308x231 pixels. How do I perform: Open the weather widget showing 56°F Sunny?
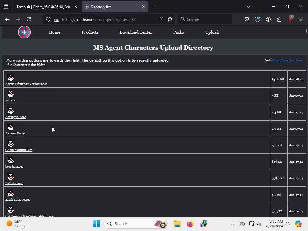click(x=16, y=224)
